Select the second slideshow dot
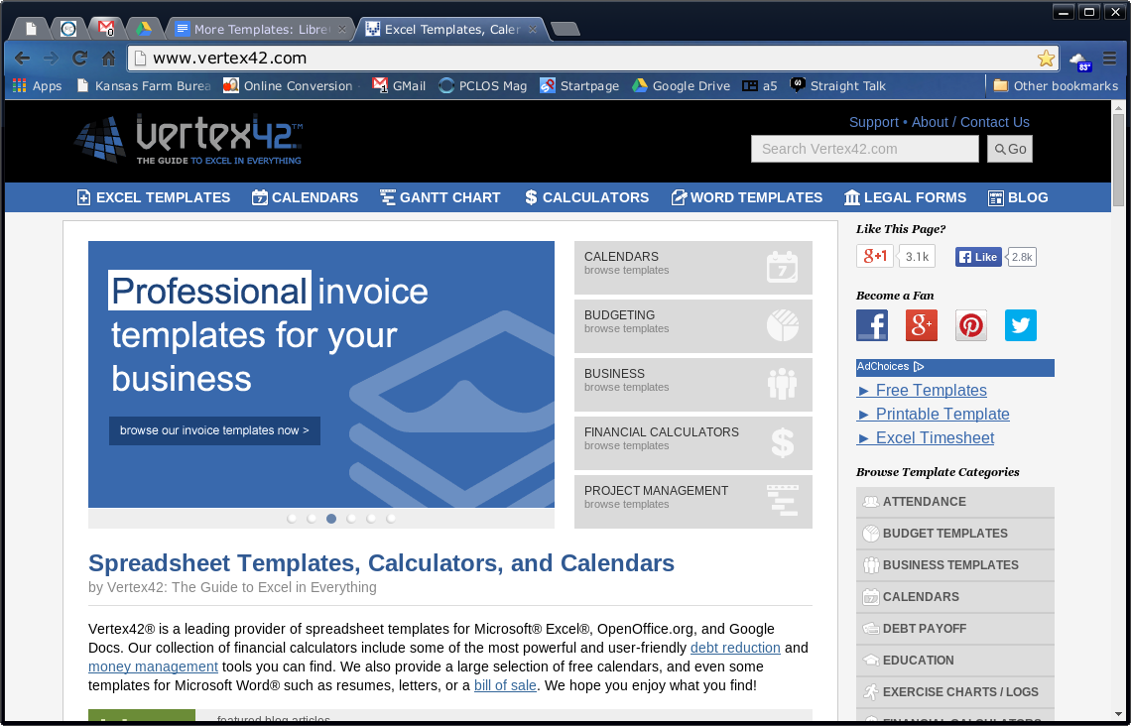The image size is (1131, 726). (312, 519)
